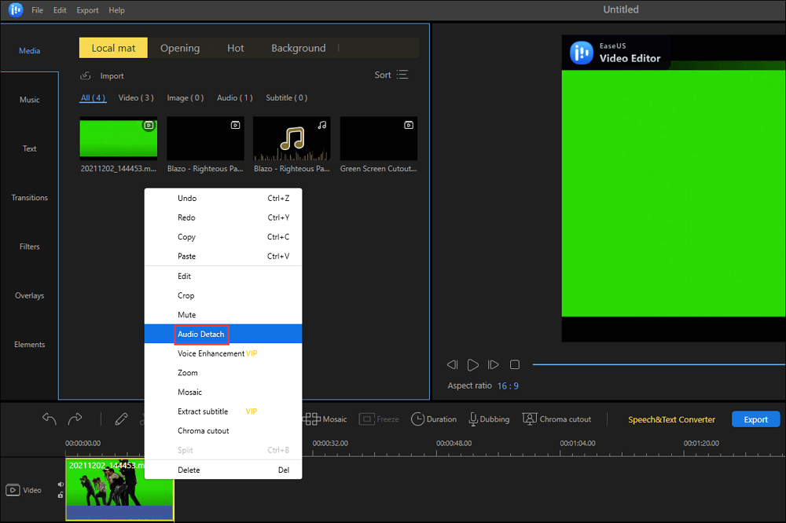Choose Audio Detach from context menu
The image size is (786, 523).
click(x=201, y=334)
